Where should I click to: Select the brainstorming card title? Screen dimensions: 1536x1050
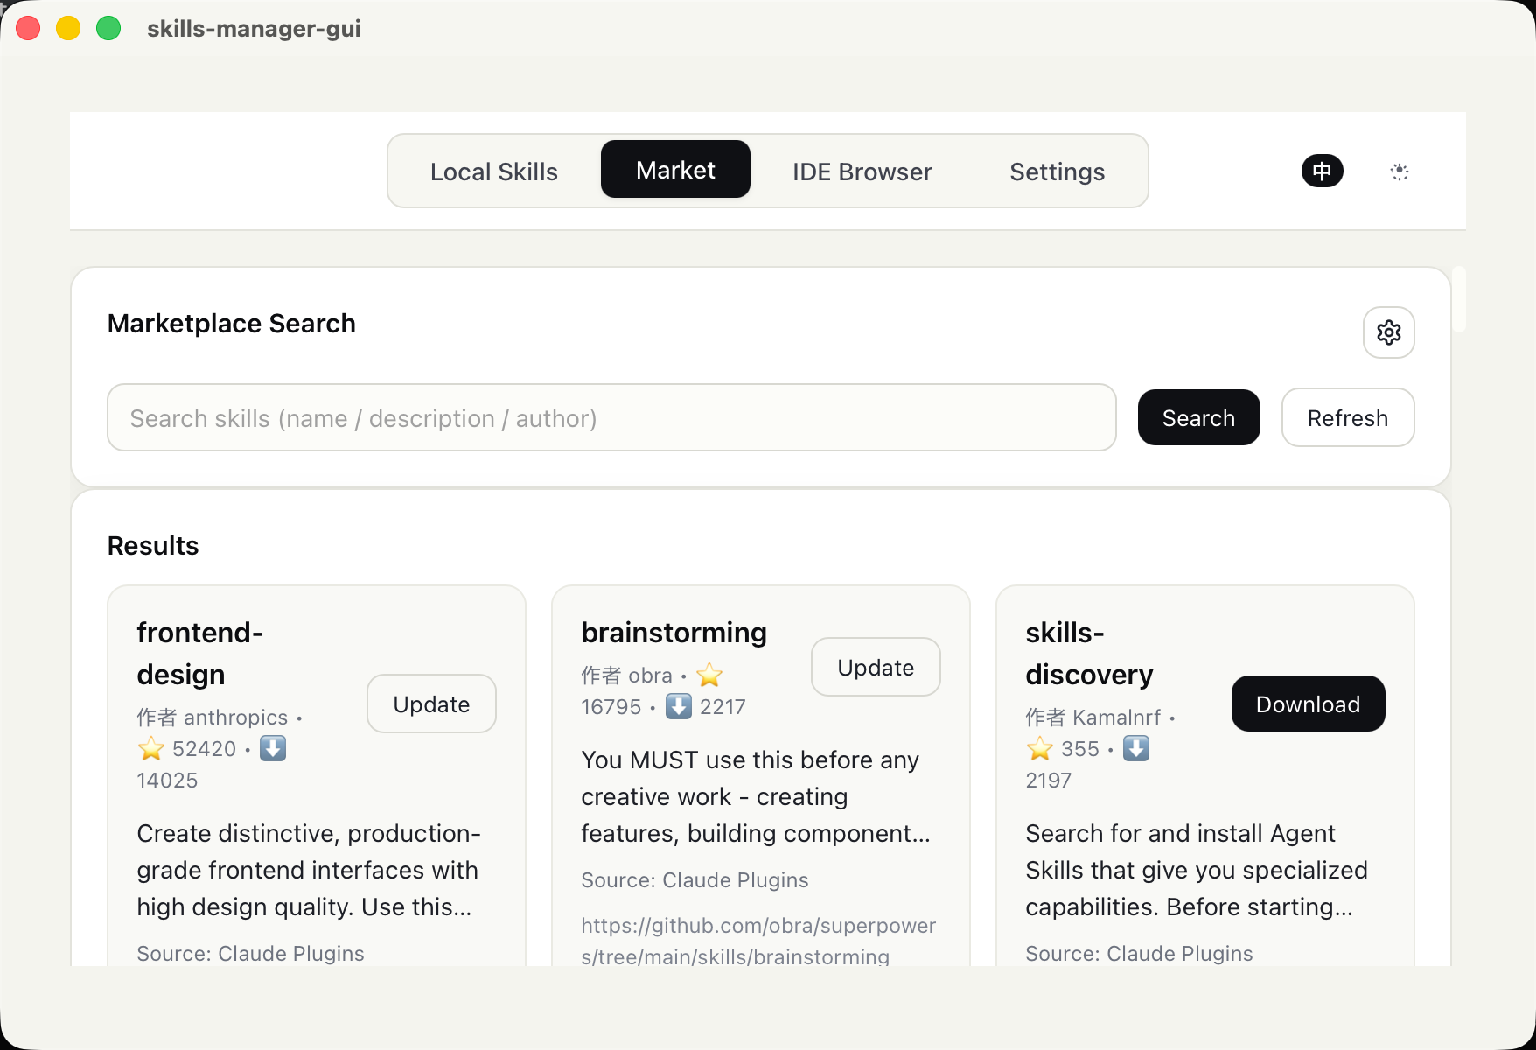674,632
